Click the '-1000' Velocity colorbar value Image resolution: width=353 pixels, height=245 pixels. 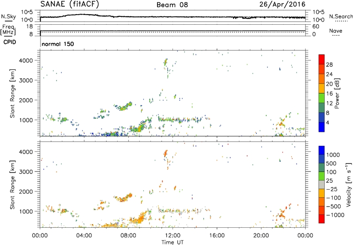point(335,215)
